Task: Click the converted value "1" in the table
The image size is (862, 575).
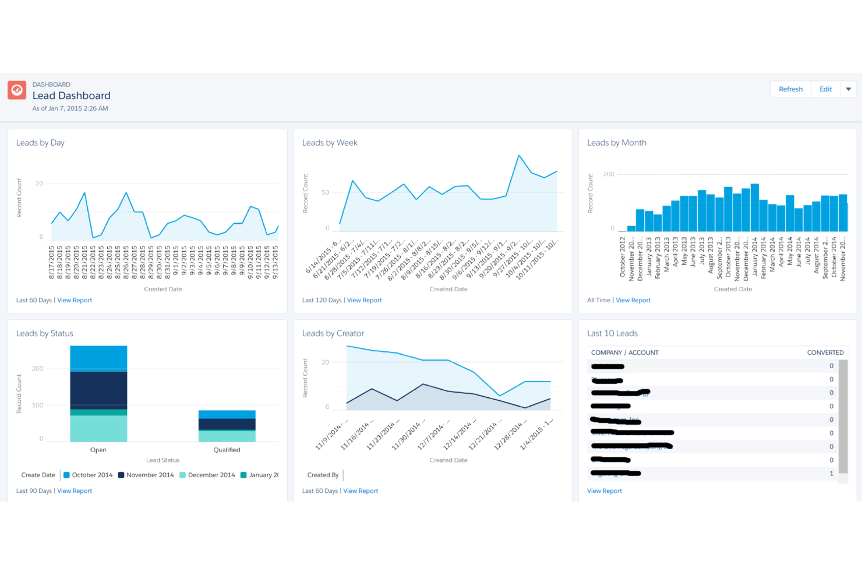Action: [831, 474]
